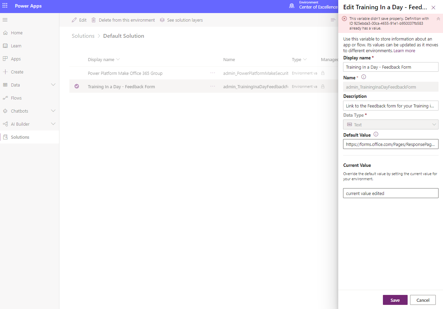
Task: Click the lock icon on the selected variable row
Action: (x=322, y=87)
